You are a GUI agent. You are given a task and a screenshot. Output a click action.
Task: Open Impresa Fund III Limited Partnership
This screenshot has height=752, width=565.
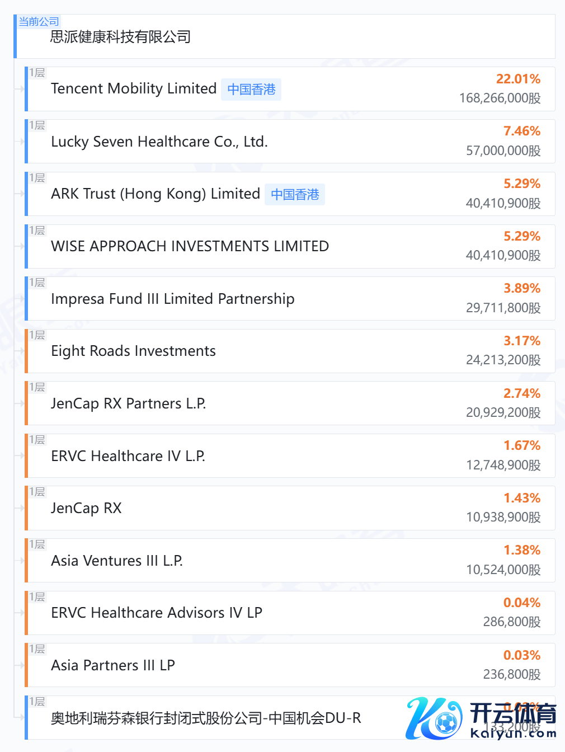point(172,299)
